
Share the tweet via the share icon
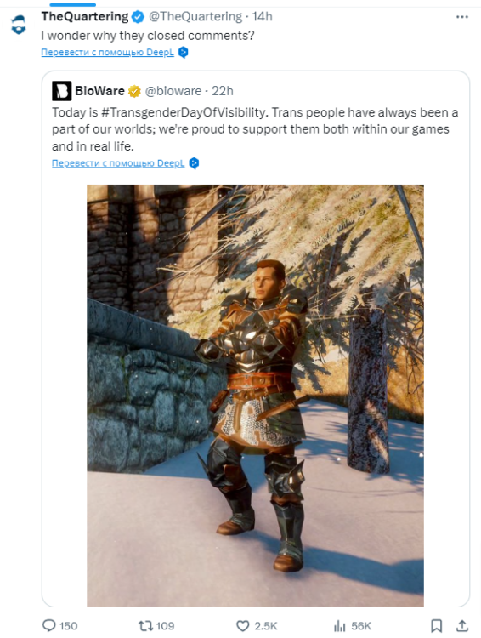[x=462, y=626]
